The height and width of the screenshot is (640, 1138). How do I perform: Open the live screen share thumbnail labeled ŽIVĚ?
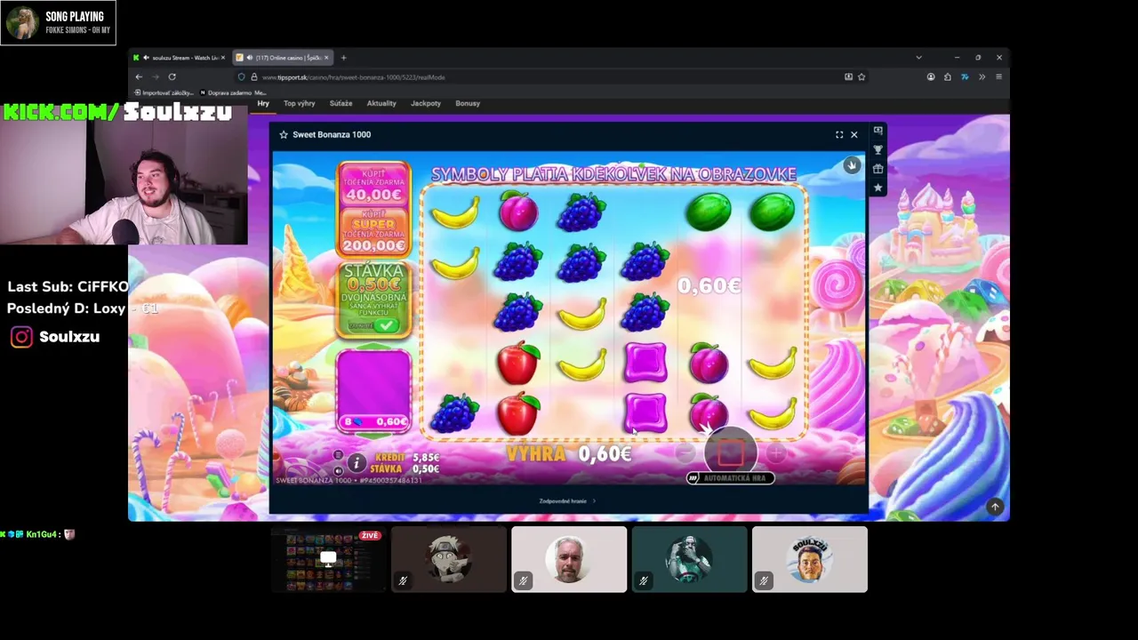pos(328,559)
